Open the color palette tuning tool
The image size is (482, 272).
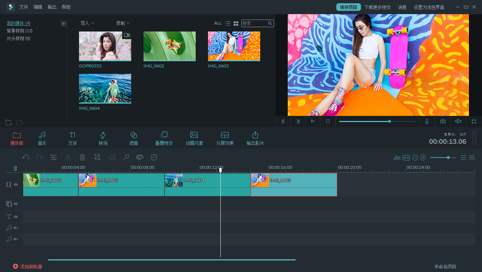(140, 158)
